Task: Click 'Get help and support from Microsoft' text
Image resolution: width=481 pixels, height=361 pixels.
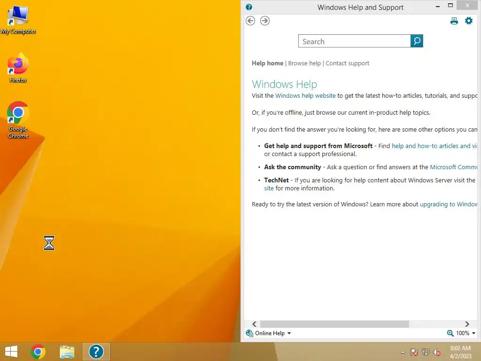Action: coord(318,146)
